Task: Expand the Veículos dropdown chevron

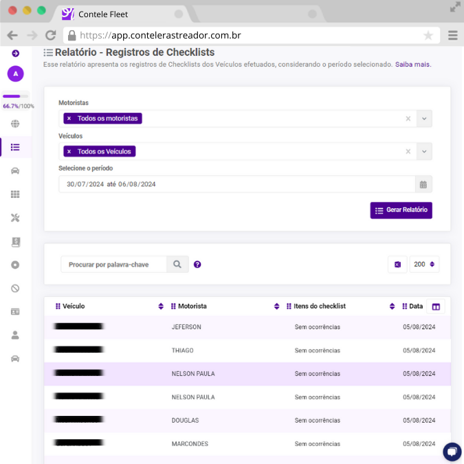Action: click(x=424, y=151)
